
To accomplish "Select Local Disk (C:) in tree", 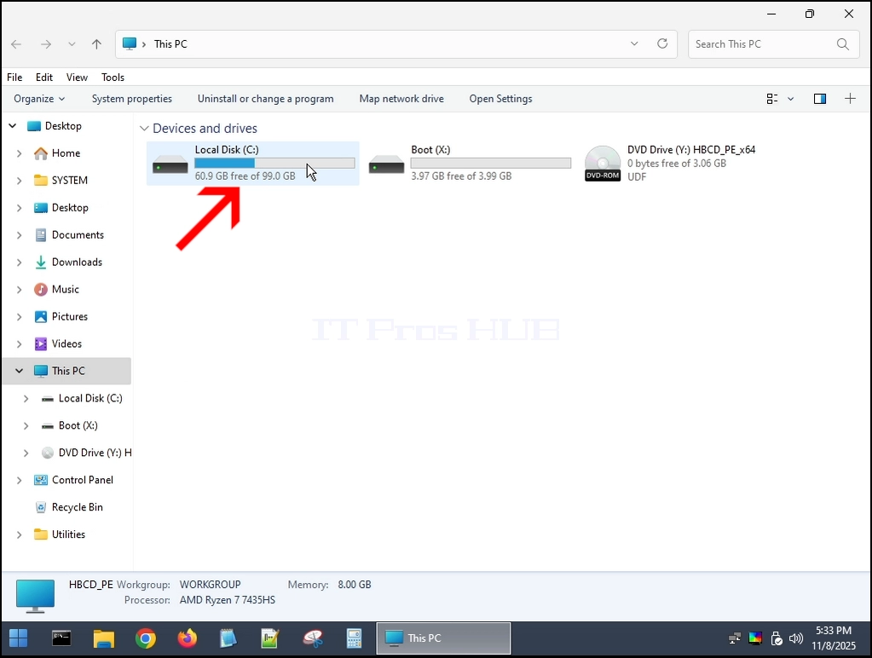I will (x=90, y=398).
